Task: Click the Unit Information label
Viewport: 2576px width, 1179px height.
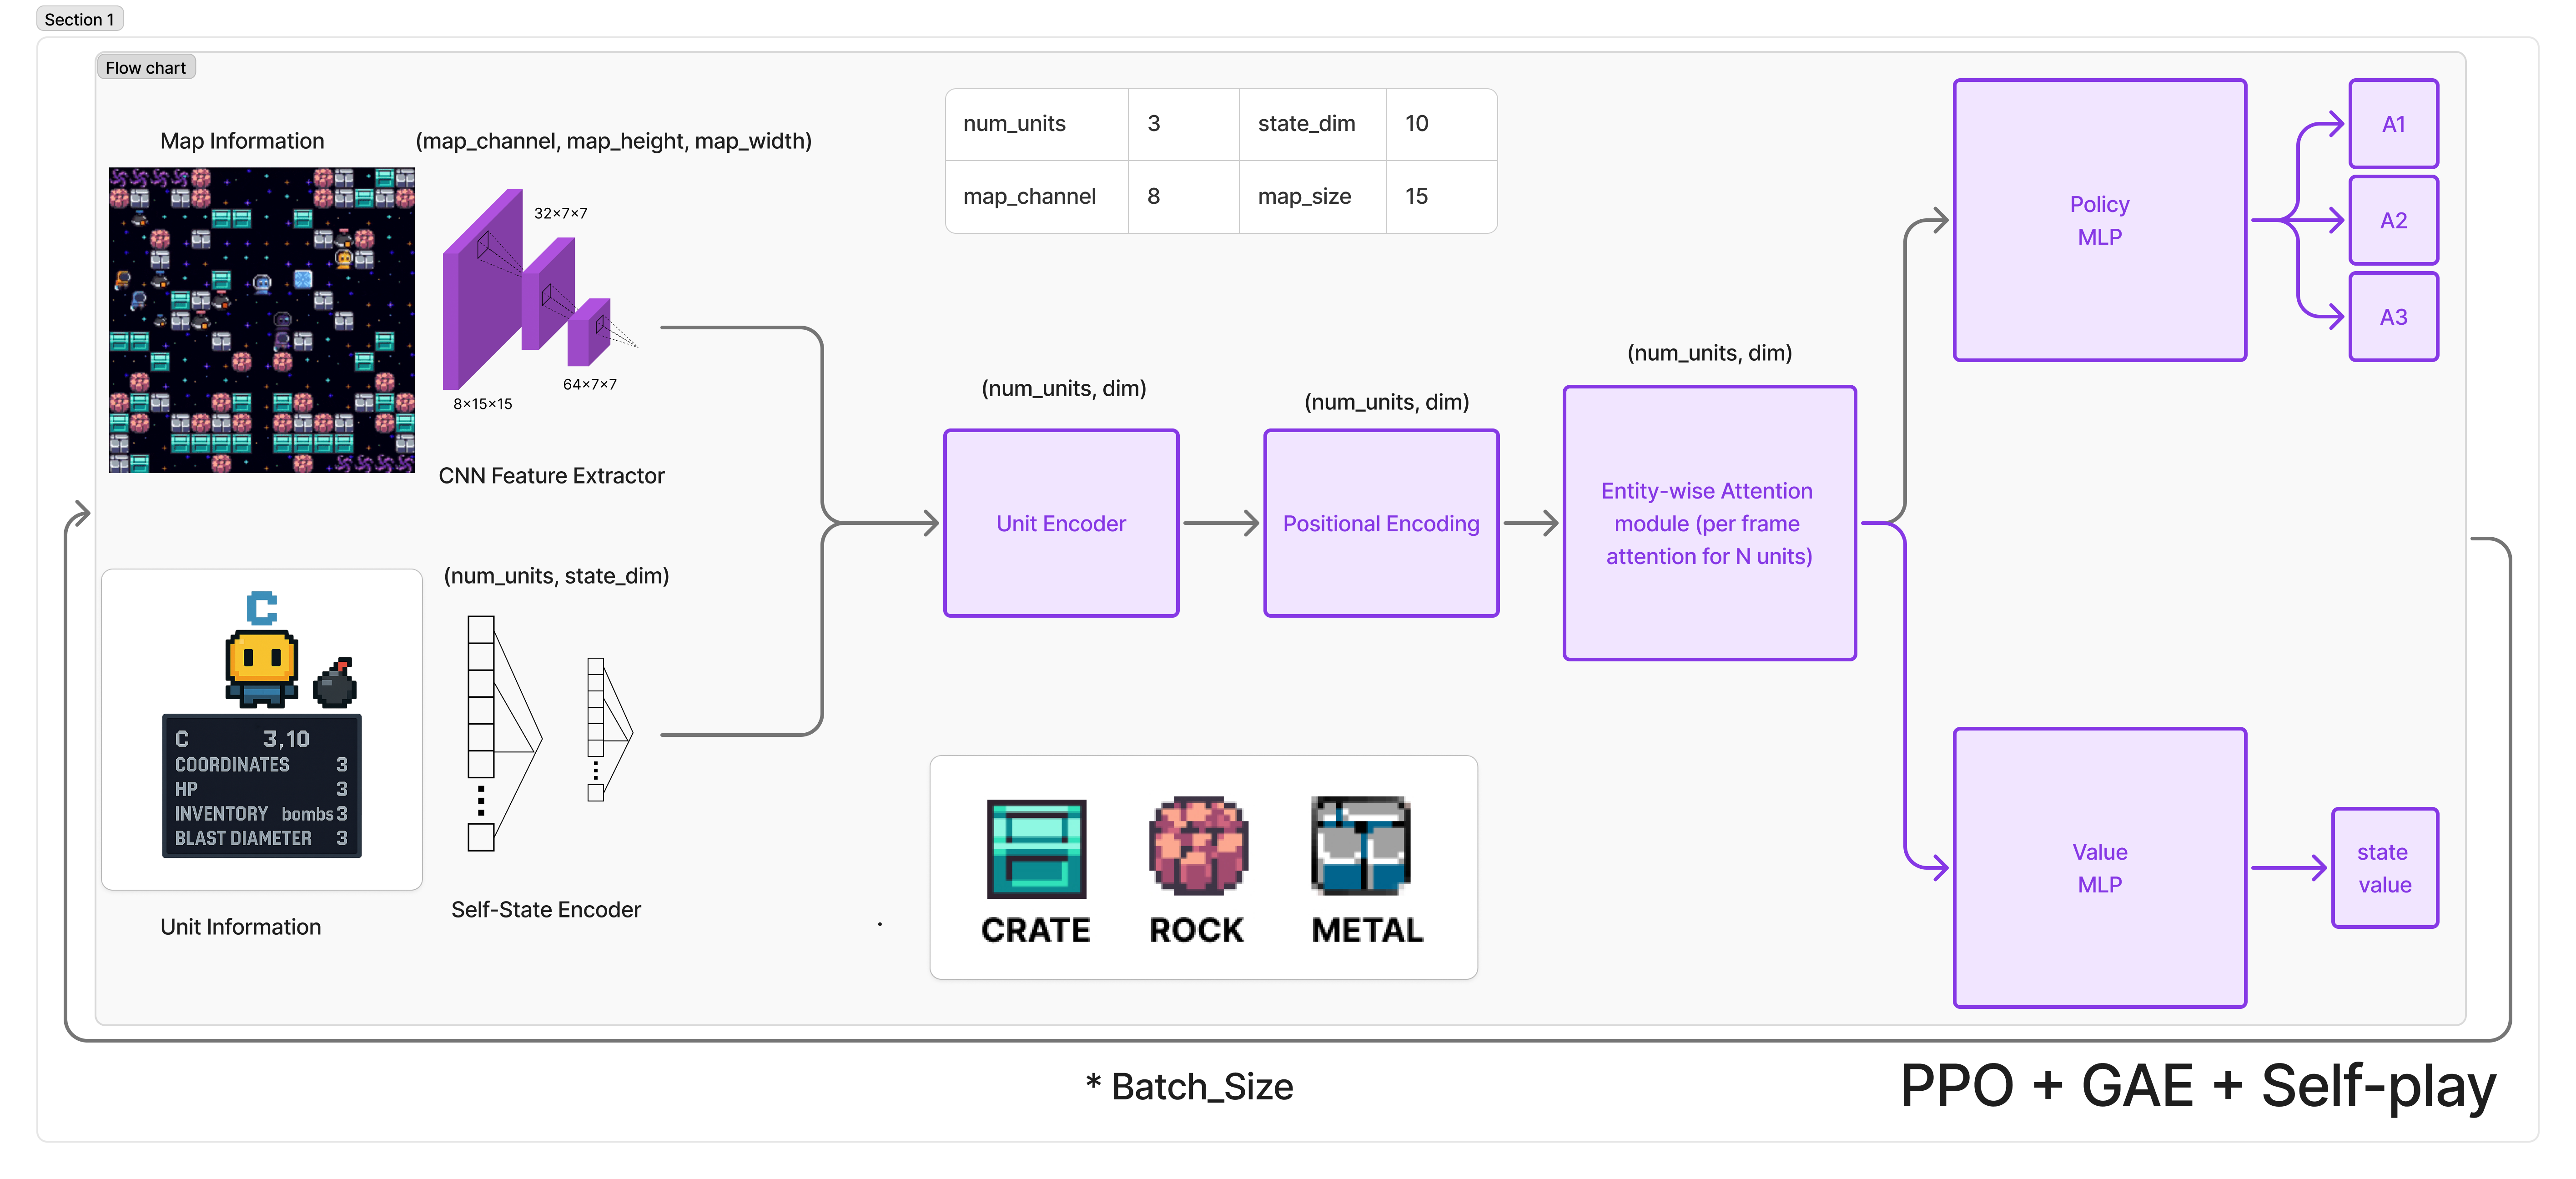Action: click(241, 927)
